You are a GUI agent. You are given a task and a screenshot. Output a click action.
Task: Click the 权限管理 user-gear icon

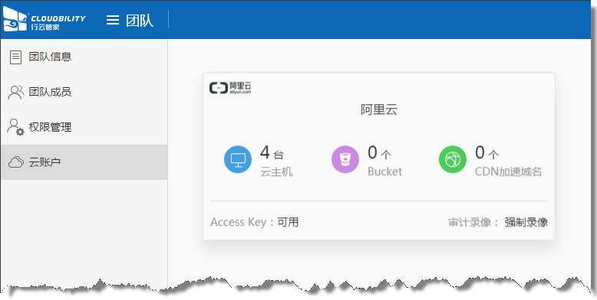click(15, 127)
